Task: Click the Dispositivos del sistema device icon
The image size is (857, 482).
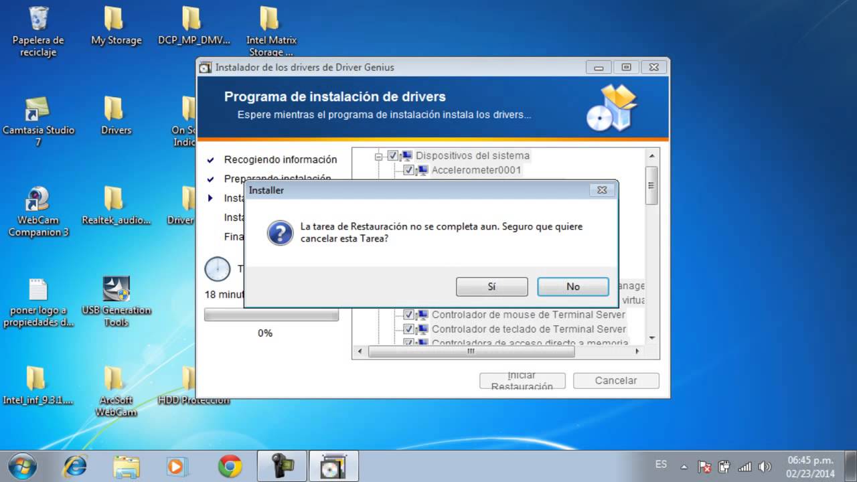Action: click(406, 155)
